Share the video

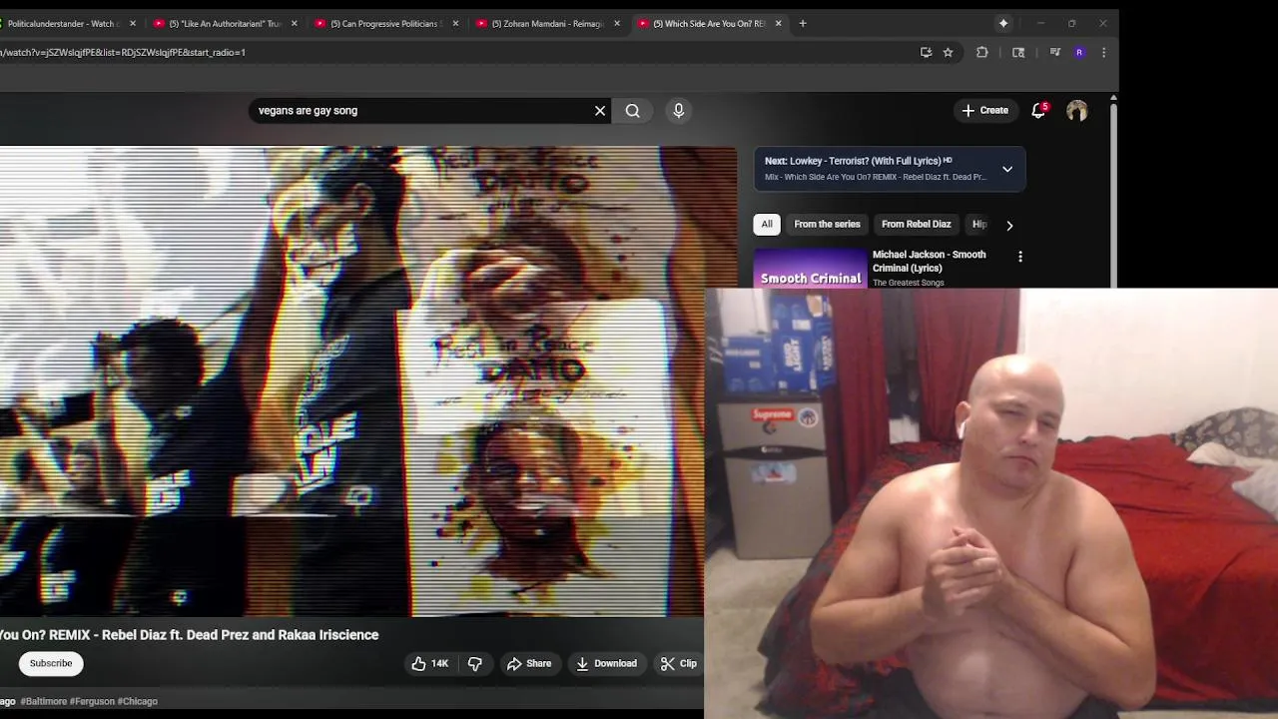pos(529,663)
